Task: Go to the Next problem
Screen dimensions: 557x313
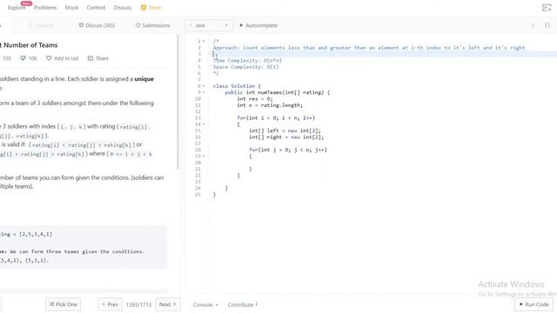Action: coord(168,304)
